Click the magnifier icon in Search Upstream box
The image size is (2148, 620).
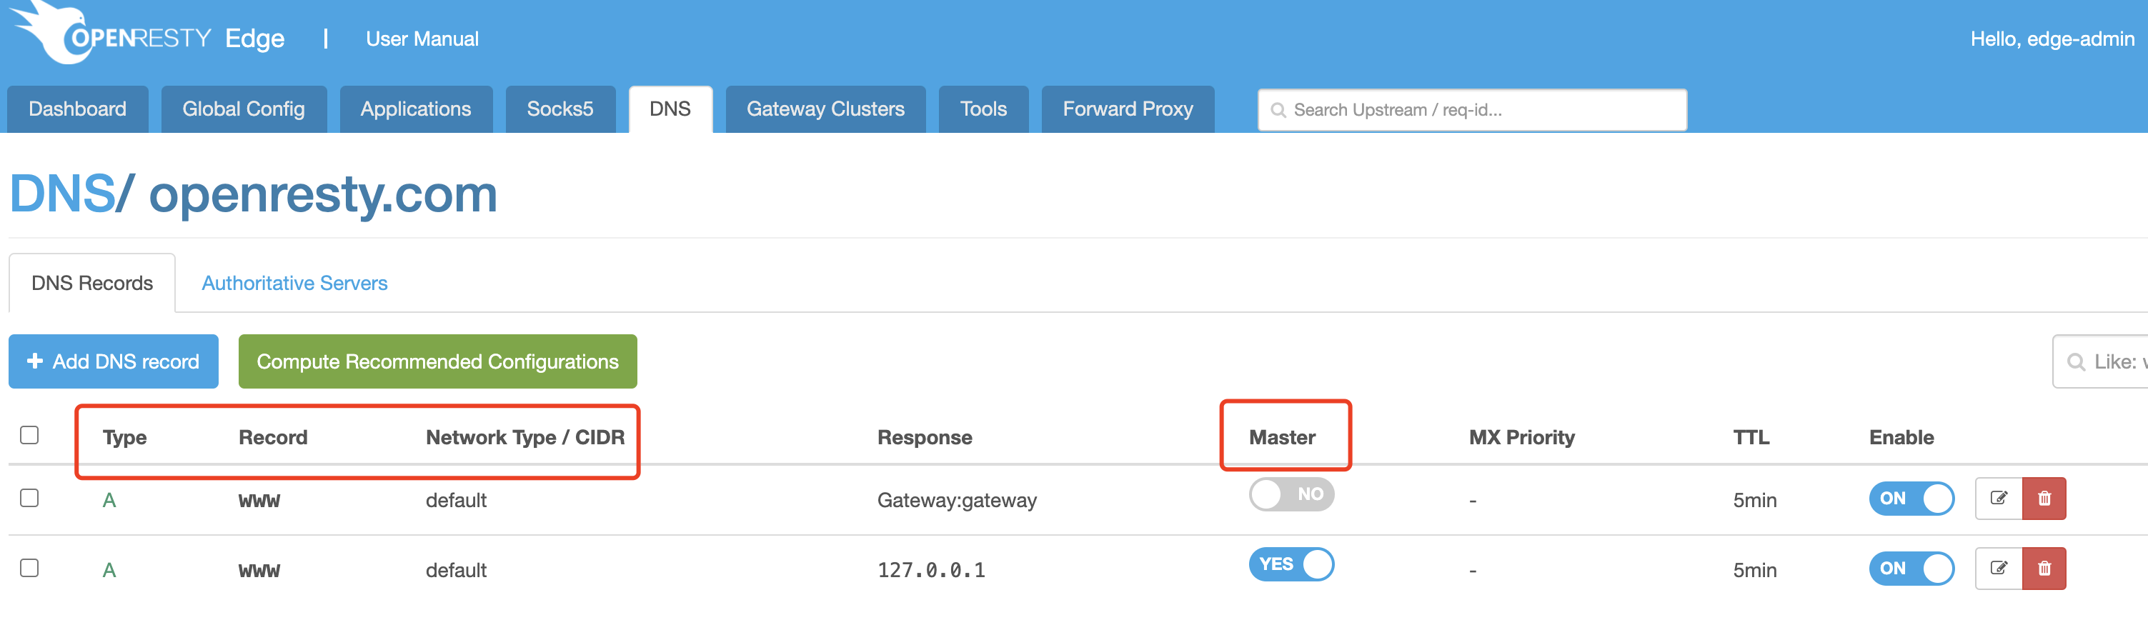pyautogui.click(x=1278, y=110)
